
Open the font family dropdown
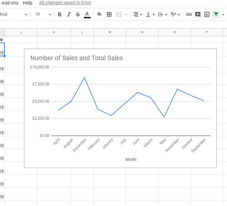tap(14, 14)
